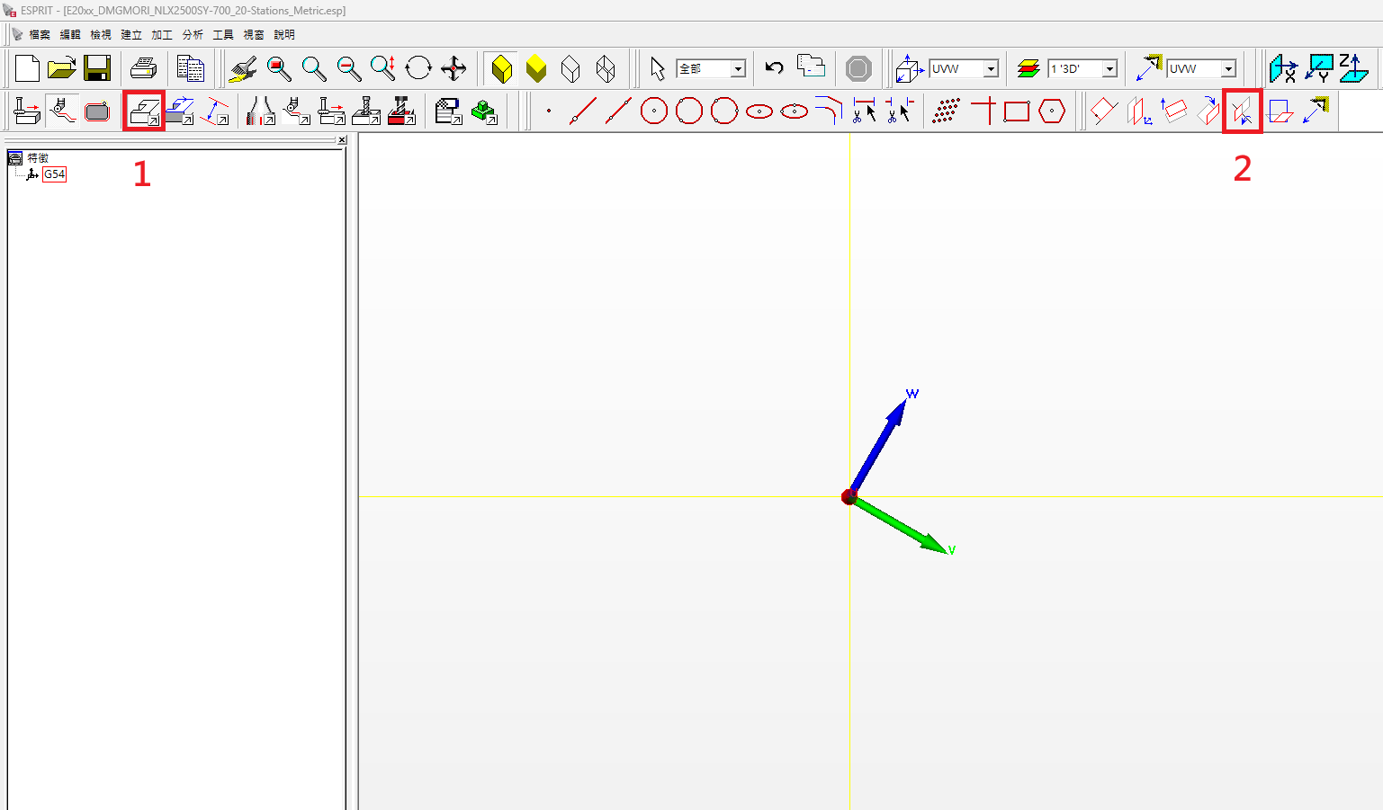Click the Save floppy disk icon
This screenshot has width=1383, height=810.
coord(97,68)
